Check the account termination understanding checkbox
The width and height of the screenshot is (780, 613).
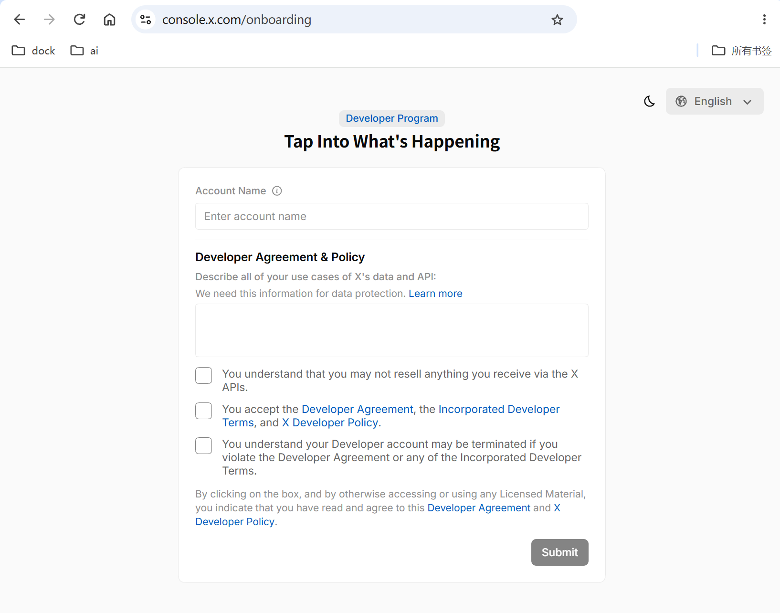click(x=204, y=445)
